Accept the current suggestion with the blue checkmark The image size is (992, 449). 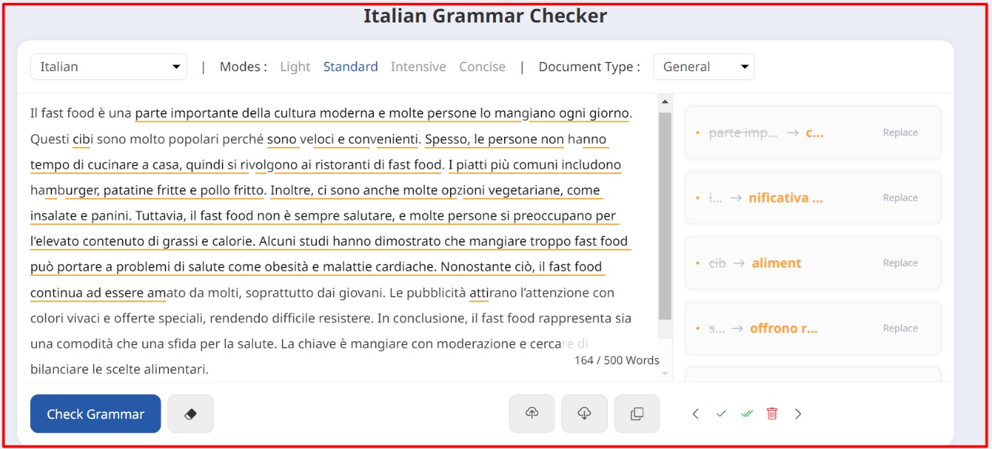(722, 413)
